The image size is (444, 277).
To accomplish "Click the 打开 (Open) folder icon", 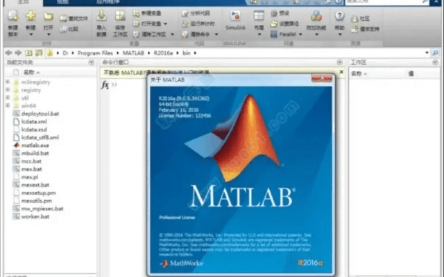I will (49, 17).
